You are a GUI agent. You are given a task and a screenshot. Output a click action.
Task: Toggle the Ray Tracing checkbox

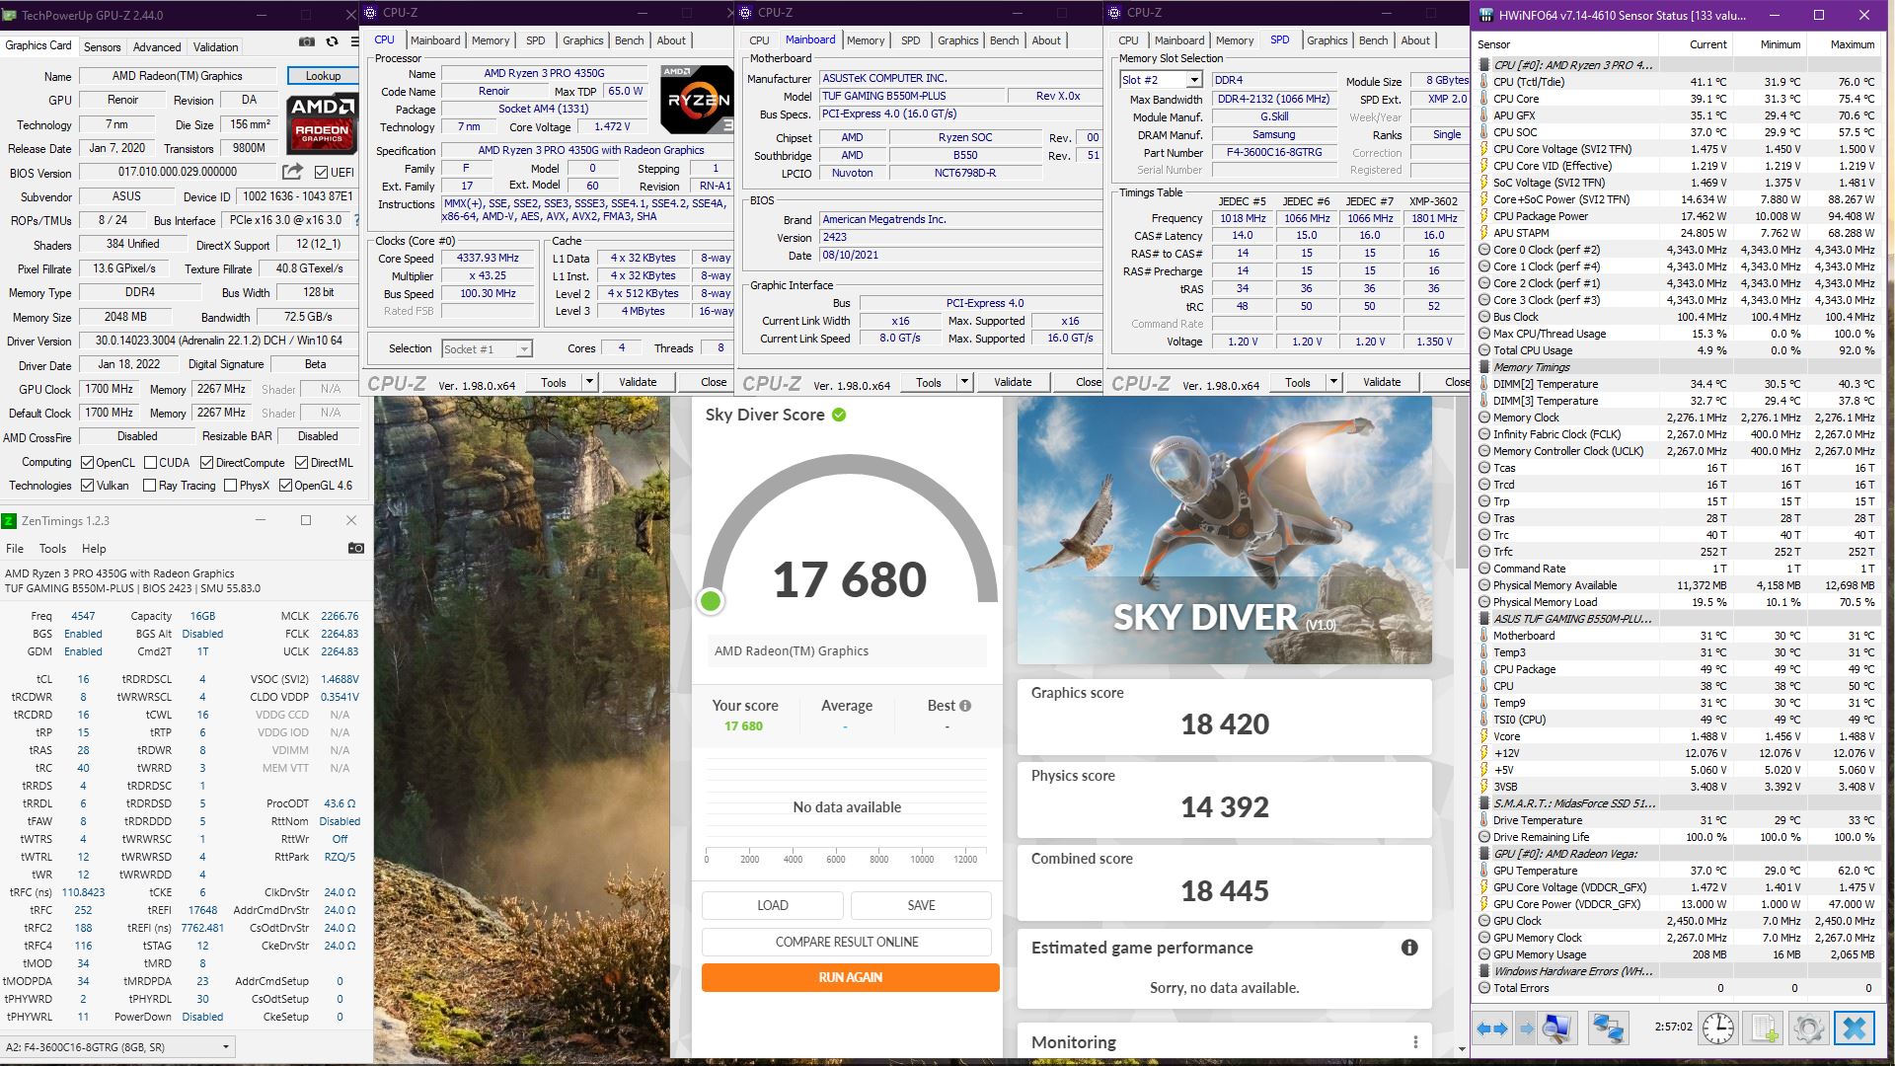point(149,485)
